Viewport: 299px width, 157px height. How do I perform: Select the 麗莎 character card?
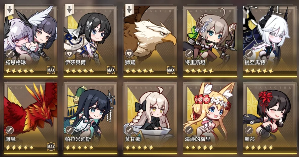click(x=270, y=118)
